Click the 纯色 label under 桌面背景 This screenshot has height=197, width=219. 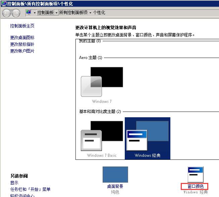(x=115, y=192)
